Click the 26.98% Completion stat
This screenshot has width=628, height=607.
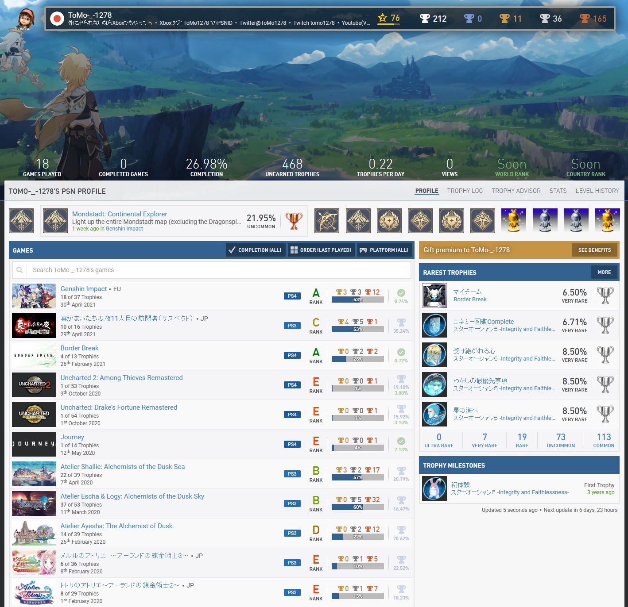pyautogui.click(x=206, y=167)
